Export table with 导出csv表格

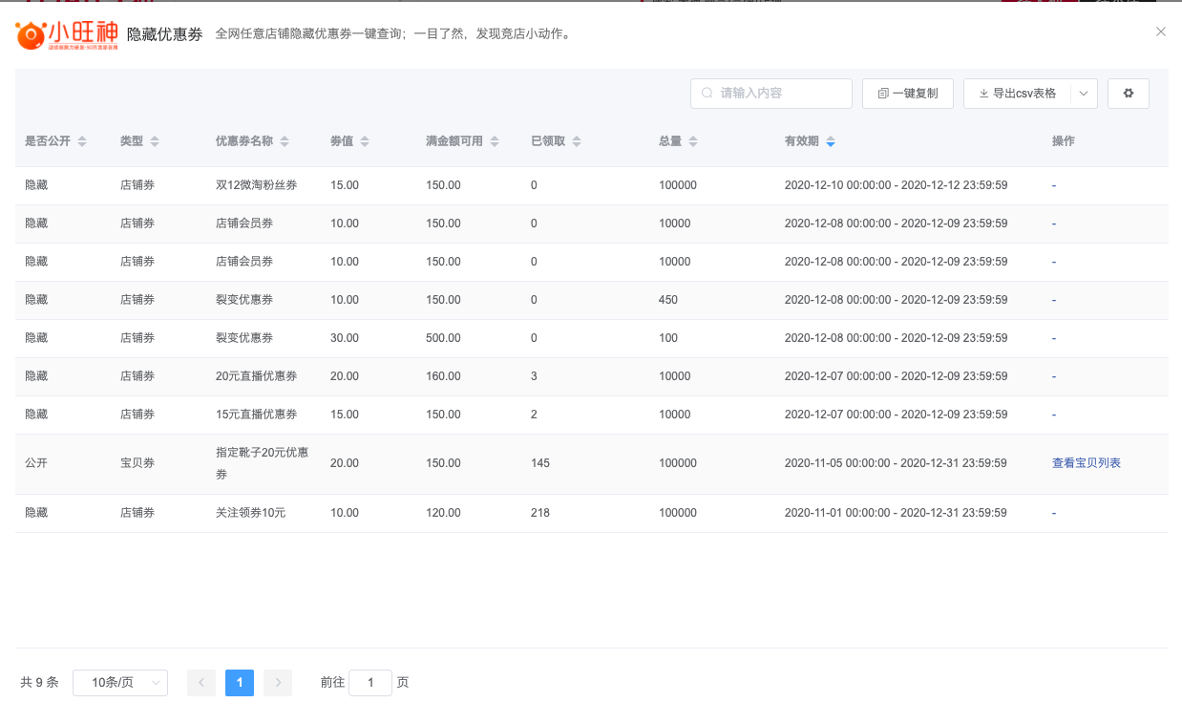[1018, 94]
